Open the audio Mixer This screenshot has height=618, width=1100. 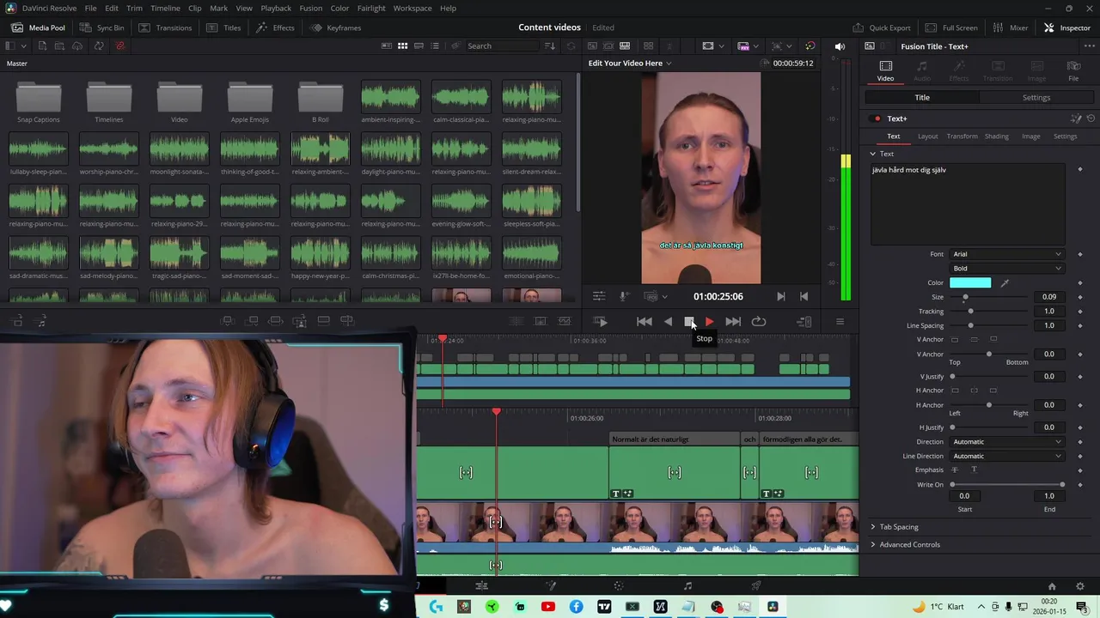(1010, 27)
